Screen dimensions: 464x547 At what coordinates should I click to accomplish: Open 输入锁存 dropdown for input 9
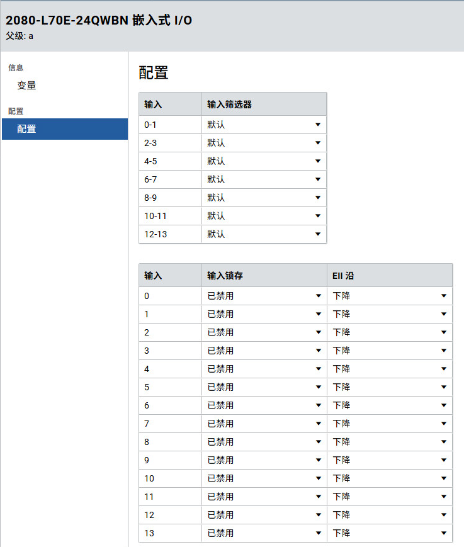(264, 460)
